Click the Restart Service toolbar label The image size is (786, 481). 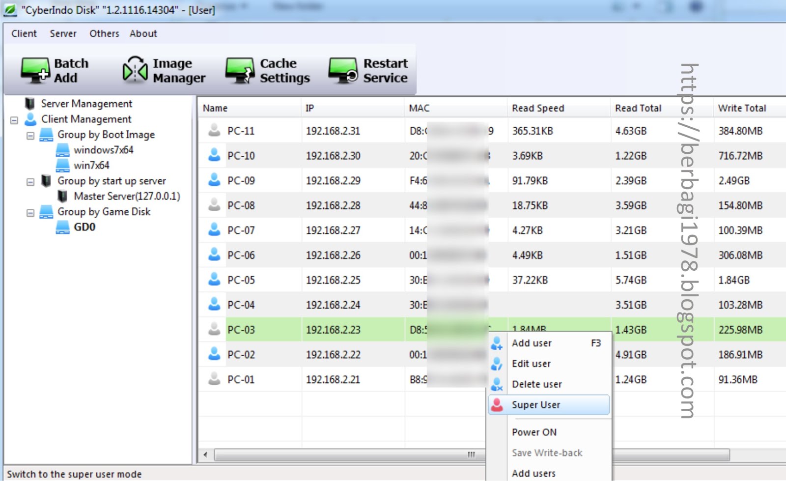[386, 71]
